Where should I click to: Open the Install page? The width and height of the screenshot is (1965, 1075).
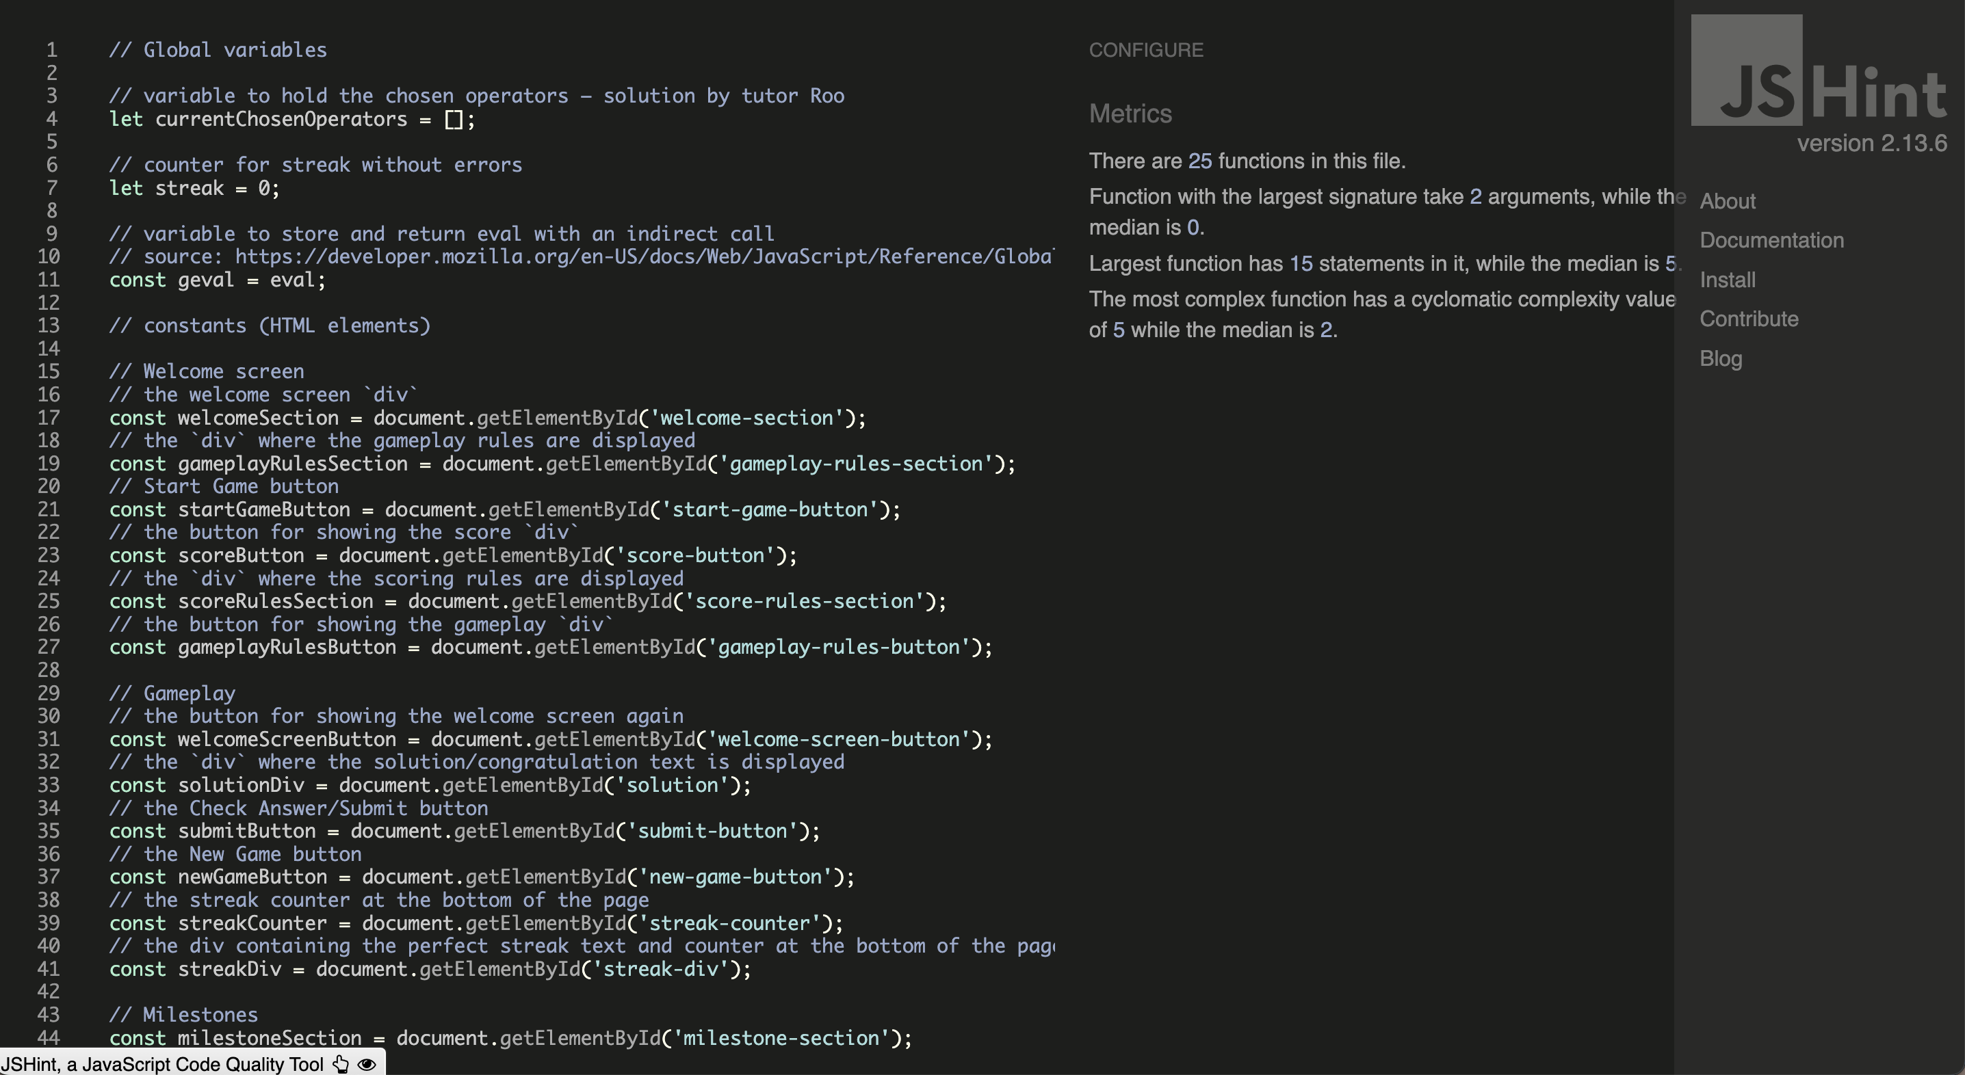[1727, 280]
